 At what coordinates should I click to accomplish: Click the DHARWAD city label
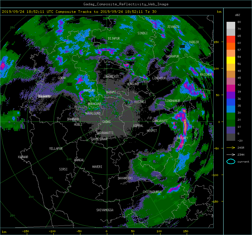pos(73,119)
